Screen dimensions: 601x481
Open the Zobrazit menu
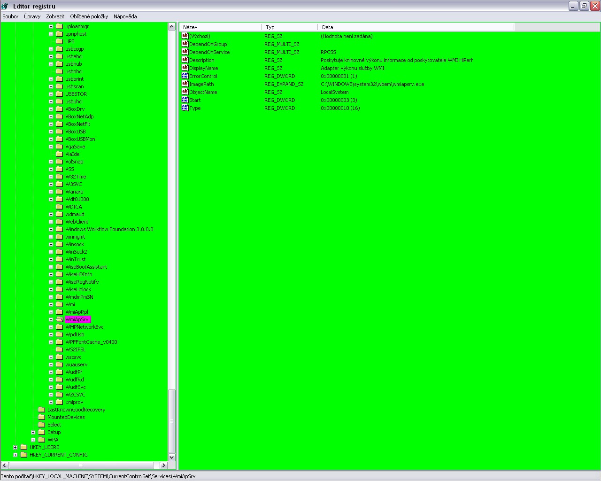point(55,16)
